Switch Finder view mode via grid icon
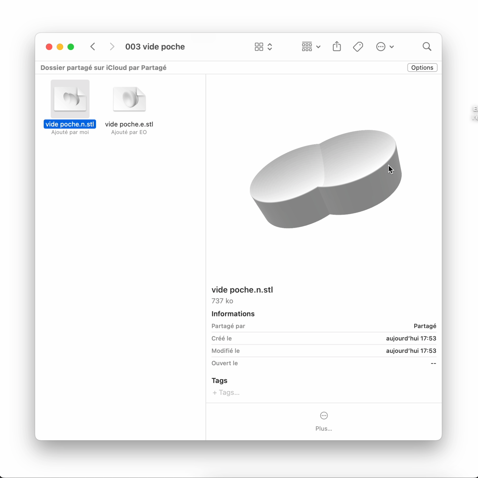Viewport: 478px width, 478px height. click(263, 47)
